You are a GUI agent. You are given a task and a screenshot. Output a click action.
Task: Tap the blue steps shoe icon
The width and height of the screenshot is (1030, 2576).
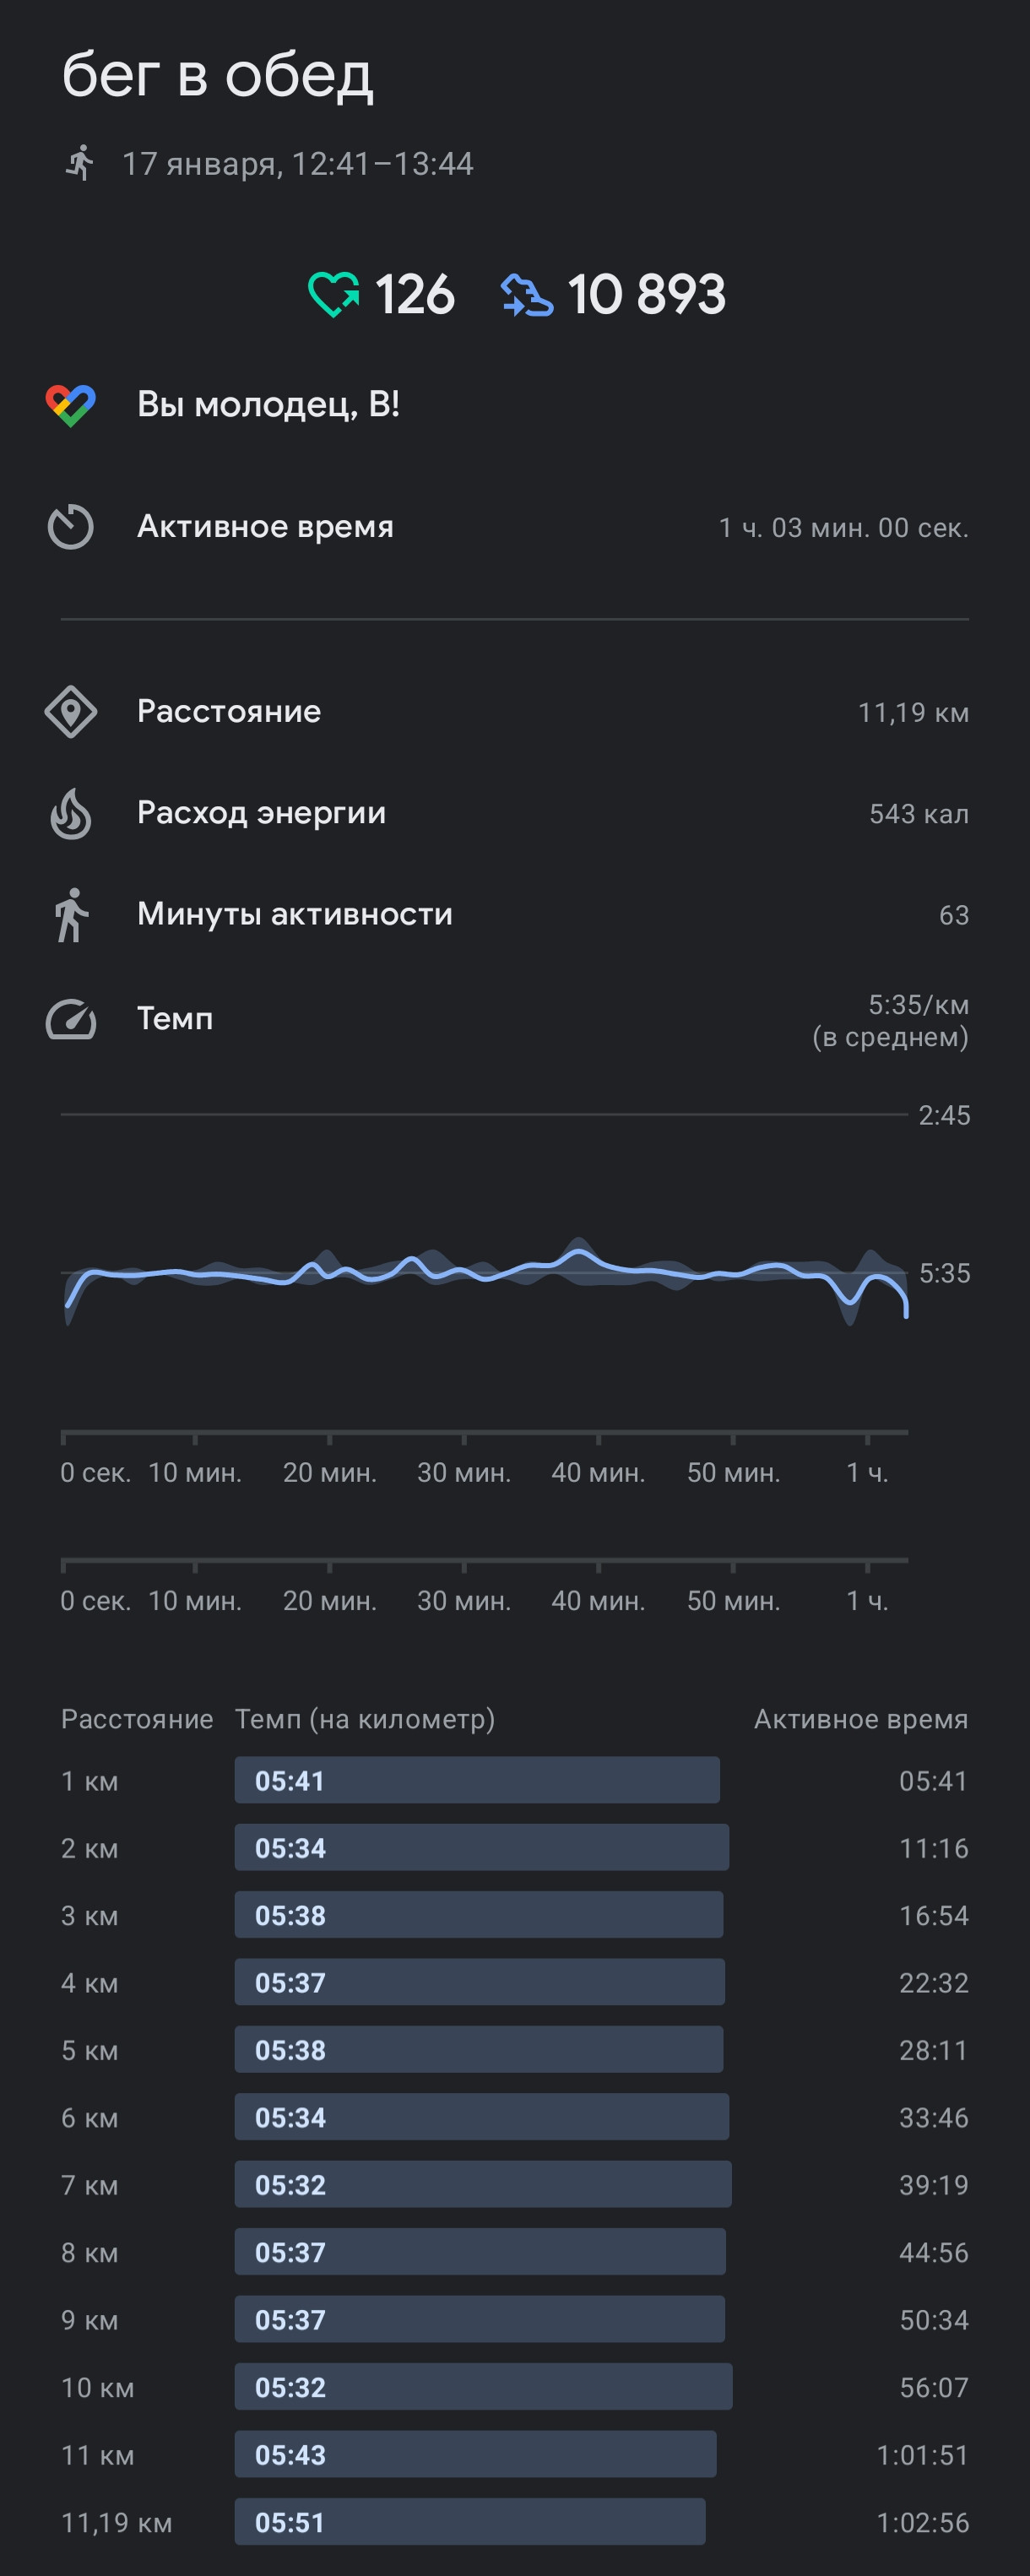click(526, 295)
